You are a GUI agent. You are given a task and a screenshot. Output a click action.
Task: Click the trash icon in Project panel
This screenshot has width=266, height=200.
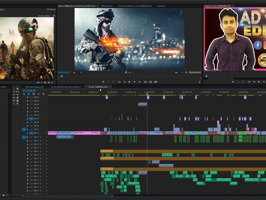52,83
